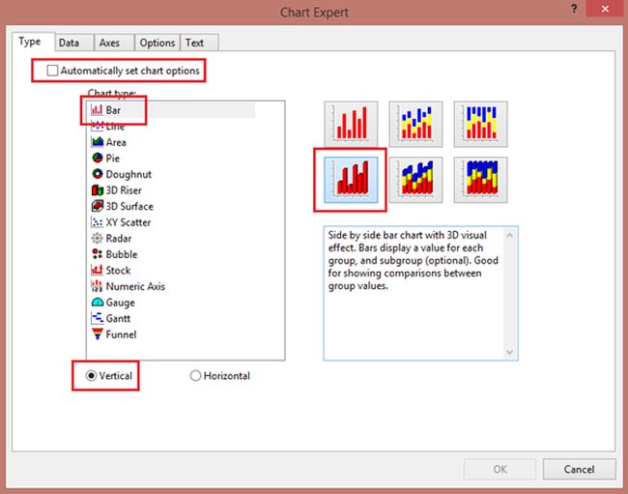Click description box scroll up arrow

point(509,235)
